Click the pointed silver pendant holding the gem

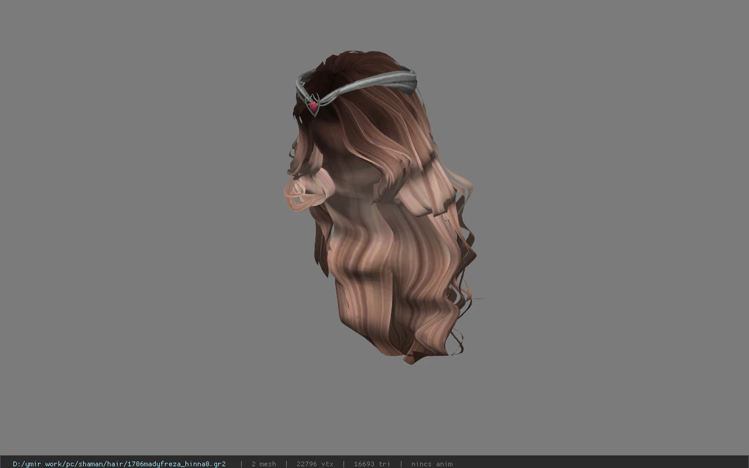[x=314, y=105]
